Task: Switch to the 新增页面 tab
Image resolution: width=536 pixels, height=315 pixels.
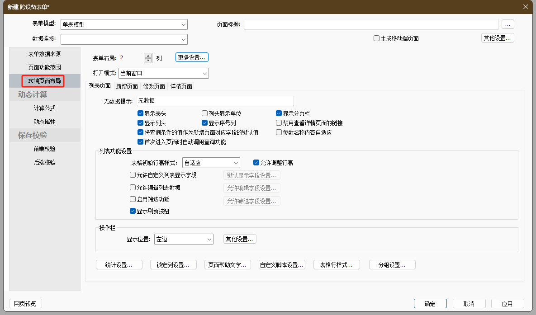Action: tap(127, 86)
